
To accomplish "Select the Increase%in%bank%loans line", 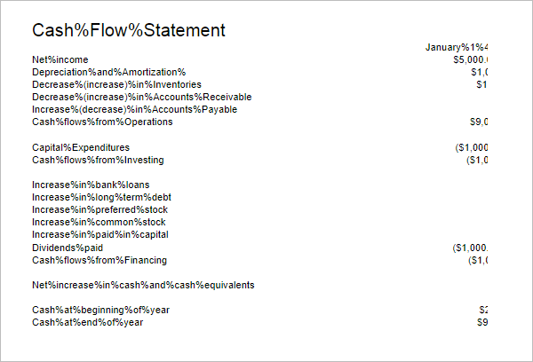I will tap(91, 185).
